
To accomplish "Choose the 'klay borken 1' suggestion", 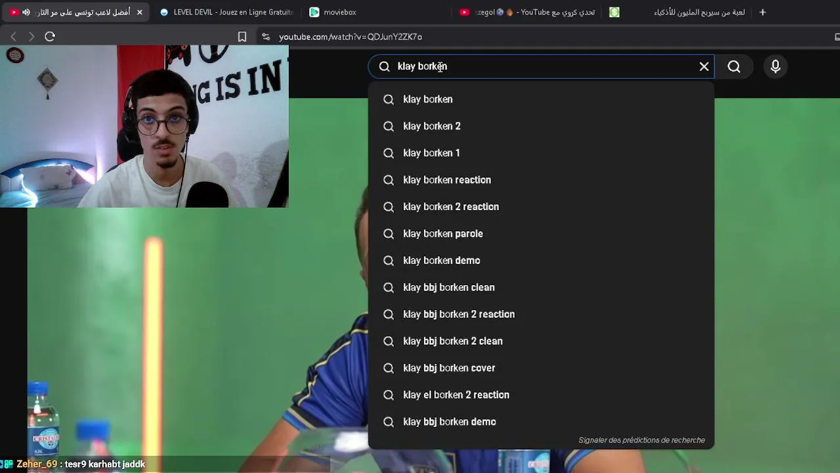I will click(x=541, y=153).
